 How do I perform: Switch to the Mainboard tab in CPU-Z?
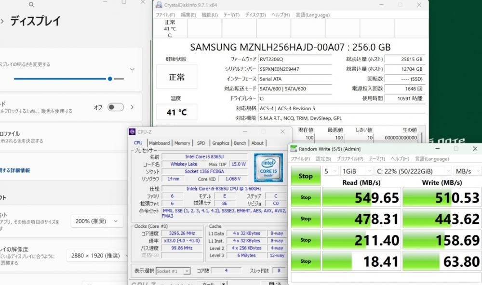(x=159, y=143)
